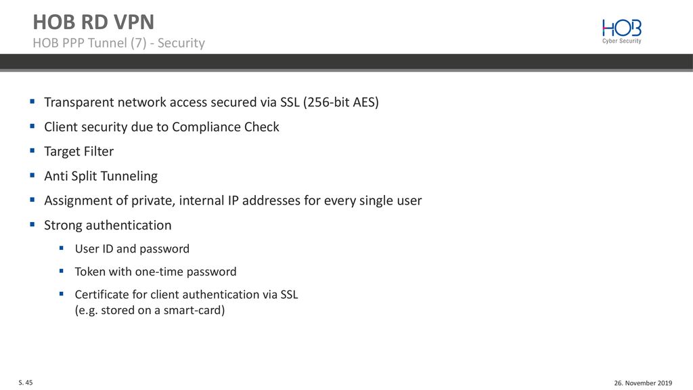
Task: Click the bullet beside Transparent network access
Action: [x=32, y=102]
